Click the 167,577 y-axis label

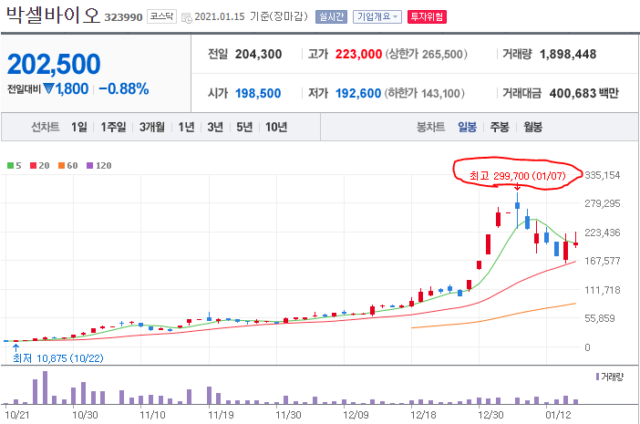(x=602, y=261)
